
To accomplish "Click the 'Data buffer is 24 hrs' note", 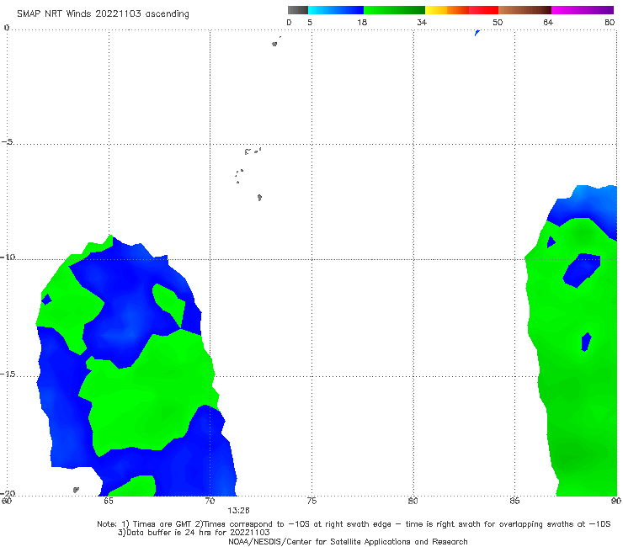I will [194, 533].
